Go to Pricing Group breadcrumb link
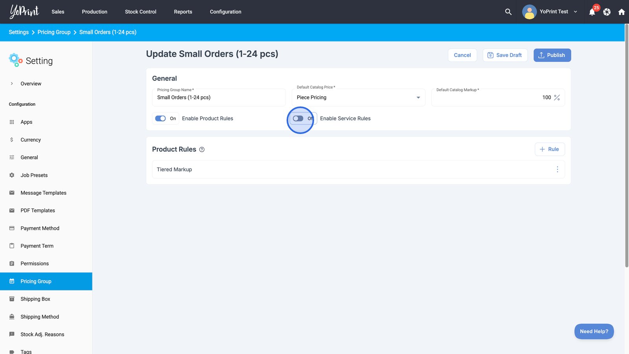The height and width of the screenshot is (354, 629). point(54,32)
